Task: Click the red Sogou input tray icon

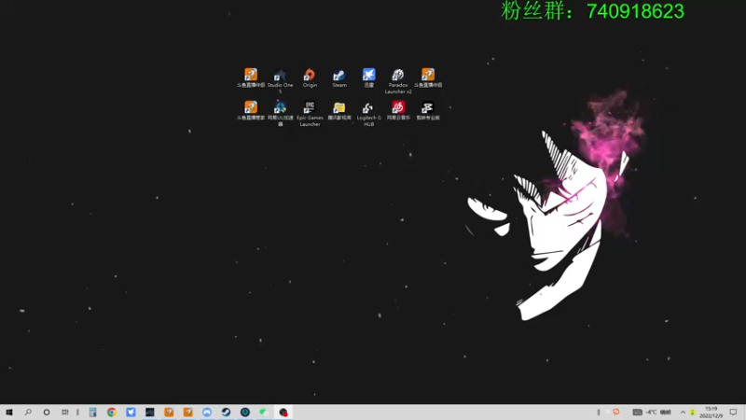Action: point(616,412)
